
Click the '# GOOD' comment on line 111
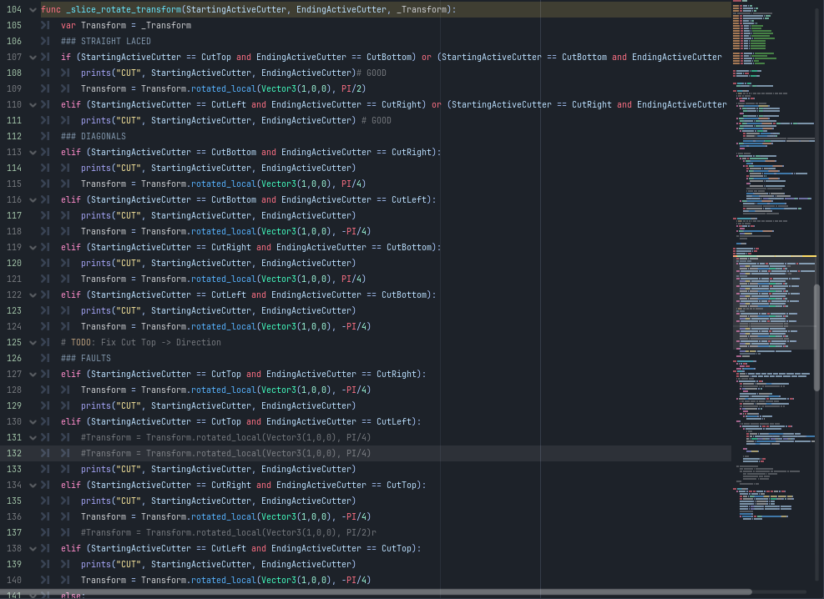(x=377, y=120)
